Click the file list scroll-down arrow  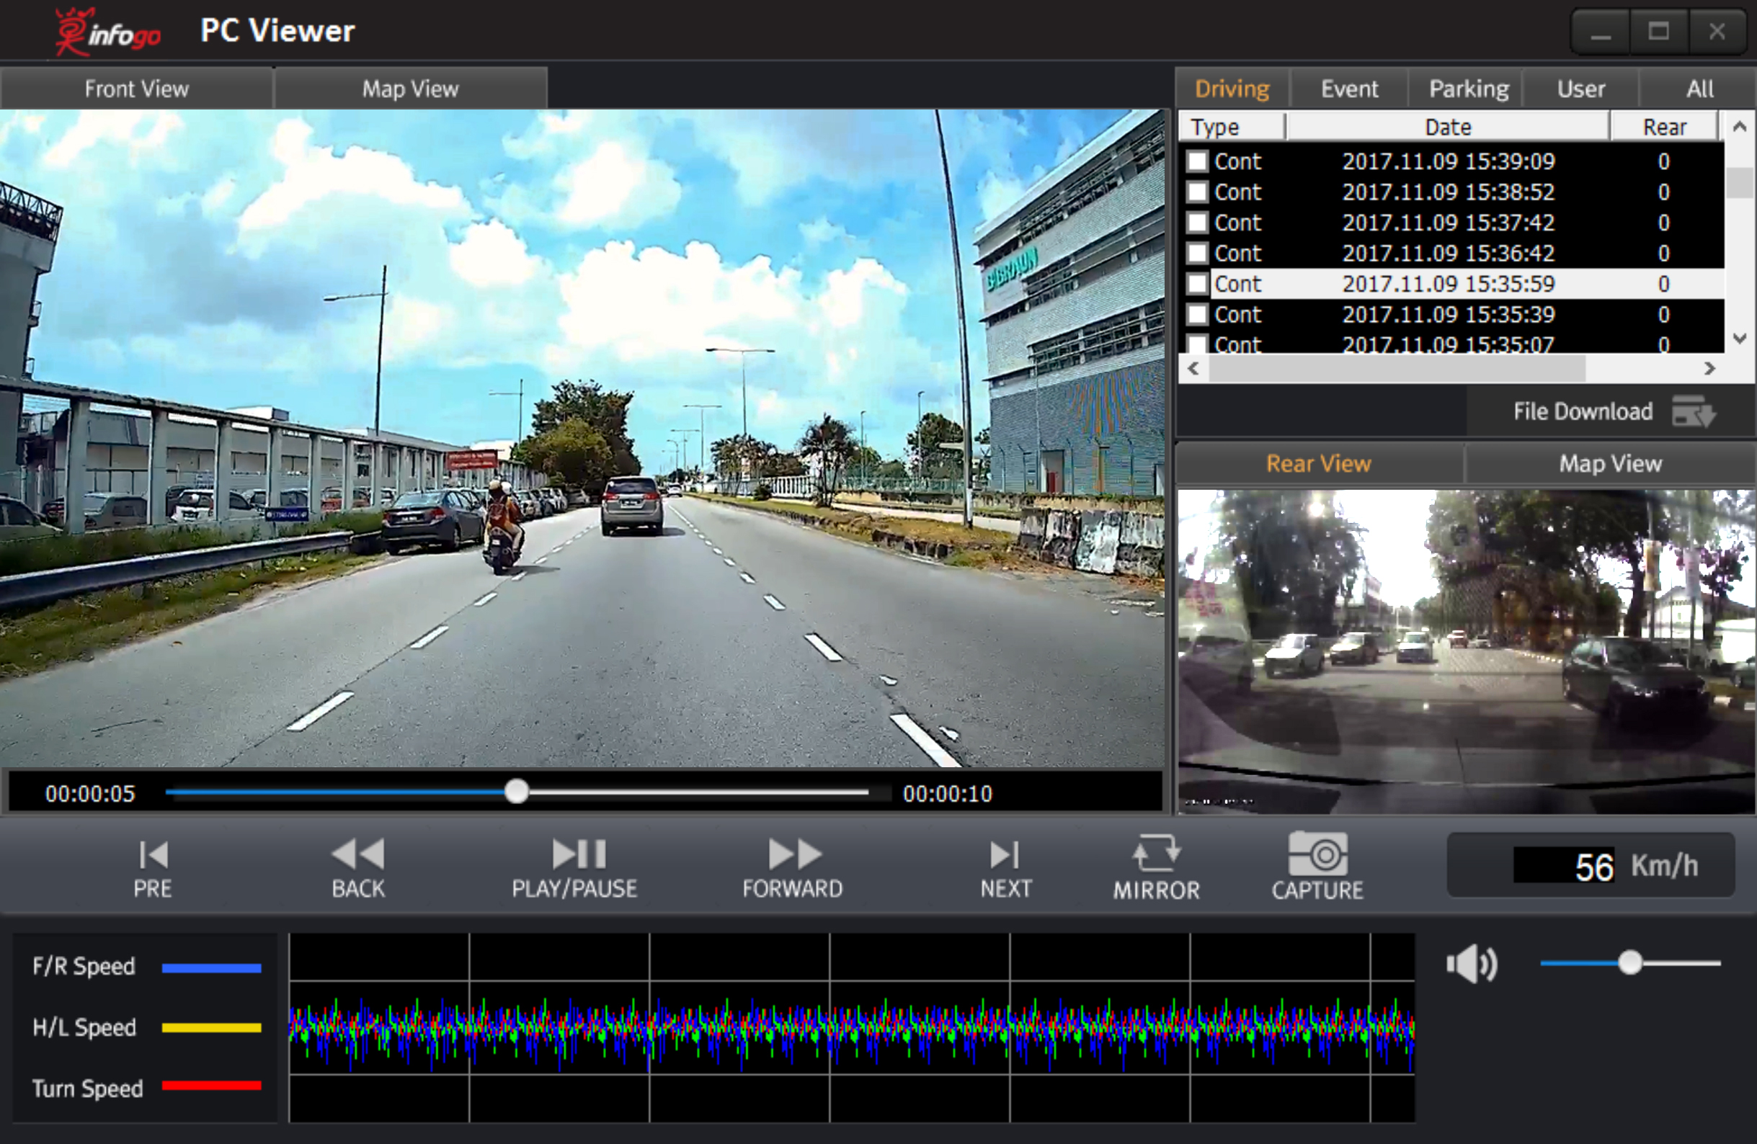pyautogui.click(x=1739, y=339)
